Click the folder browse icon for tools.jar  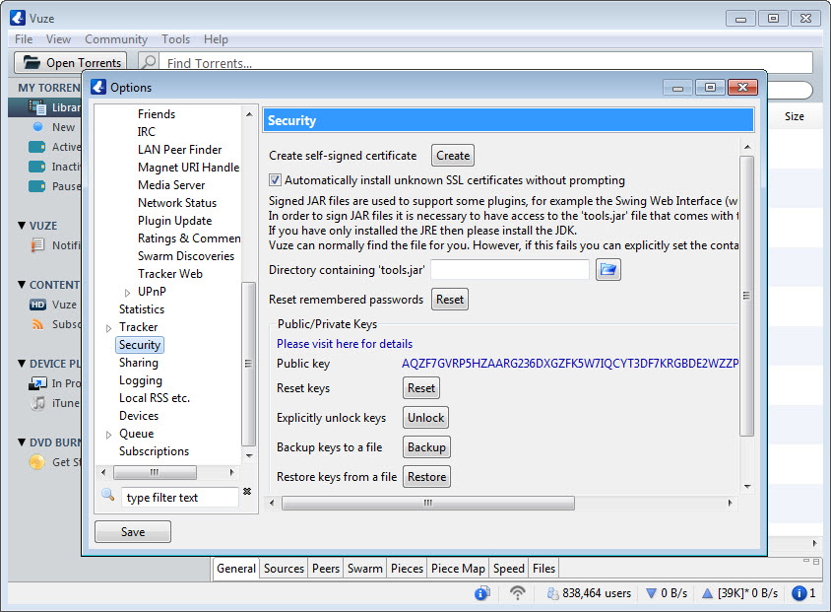coord(608,270)
